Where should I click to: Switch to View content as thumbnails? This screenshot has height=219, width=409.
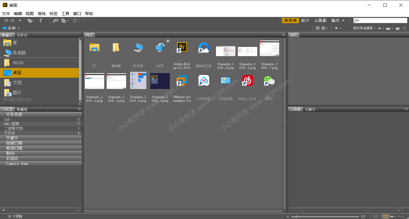click(x=386, y=216)
